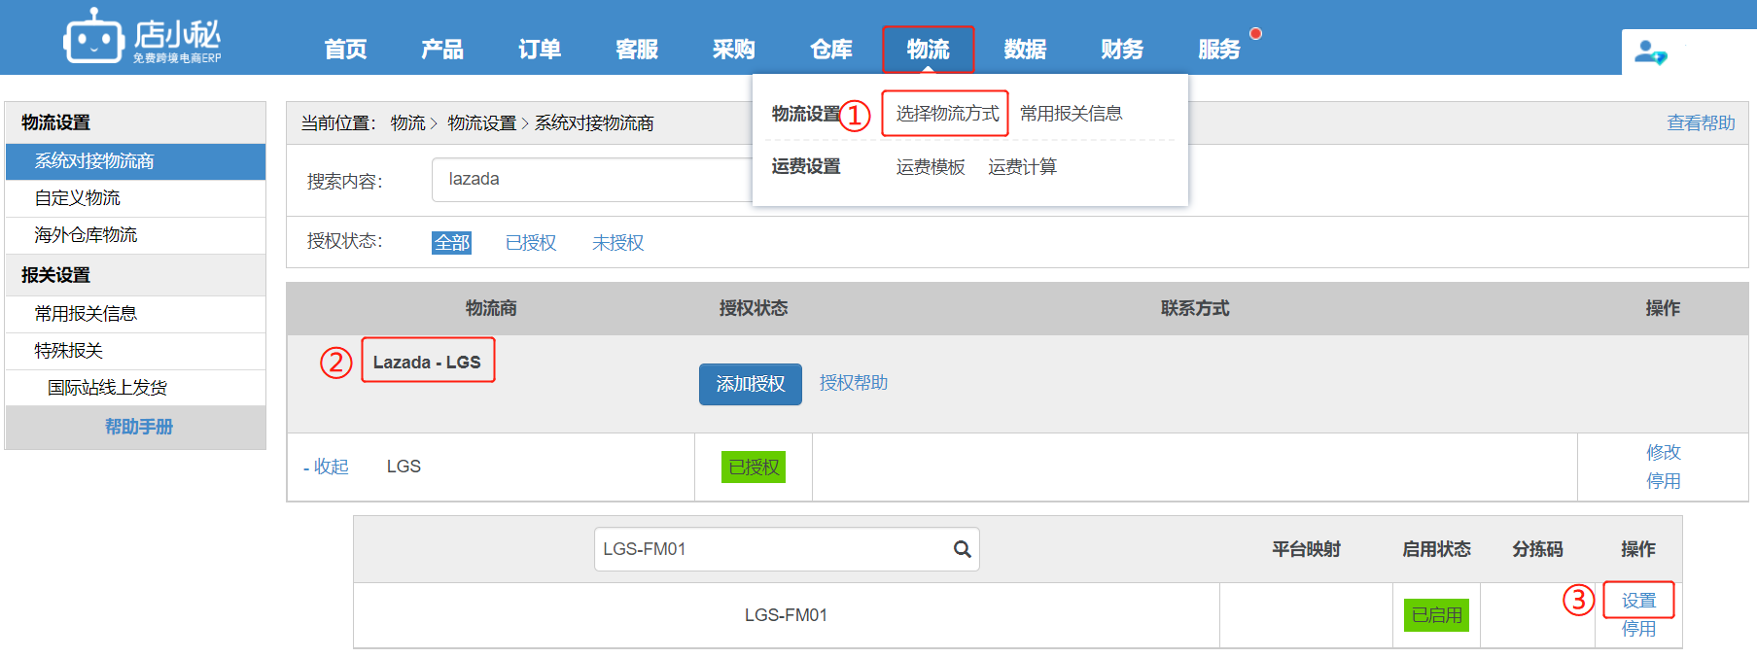1757x658 pixels.
Task: Click 修改 for LGS authorization
Action: click(x=1664, y=452)
